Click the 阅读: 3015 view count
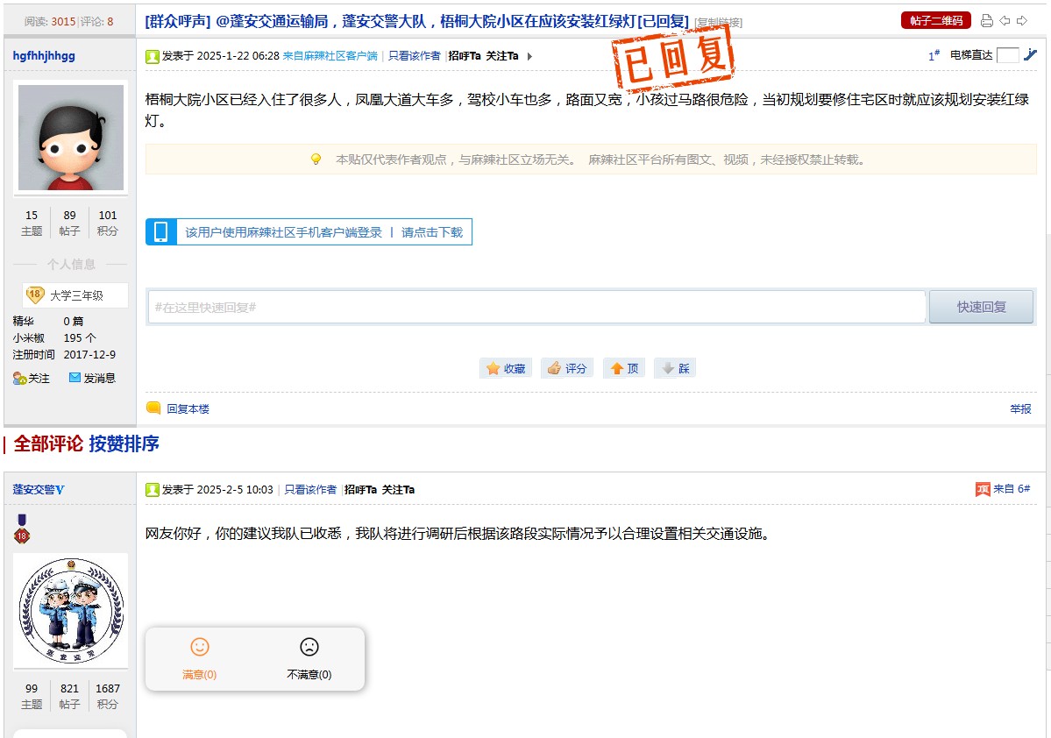 [x=50, y=21]
